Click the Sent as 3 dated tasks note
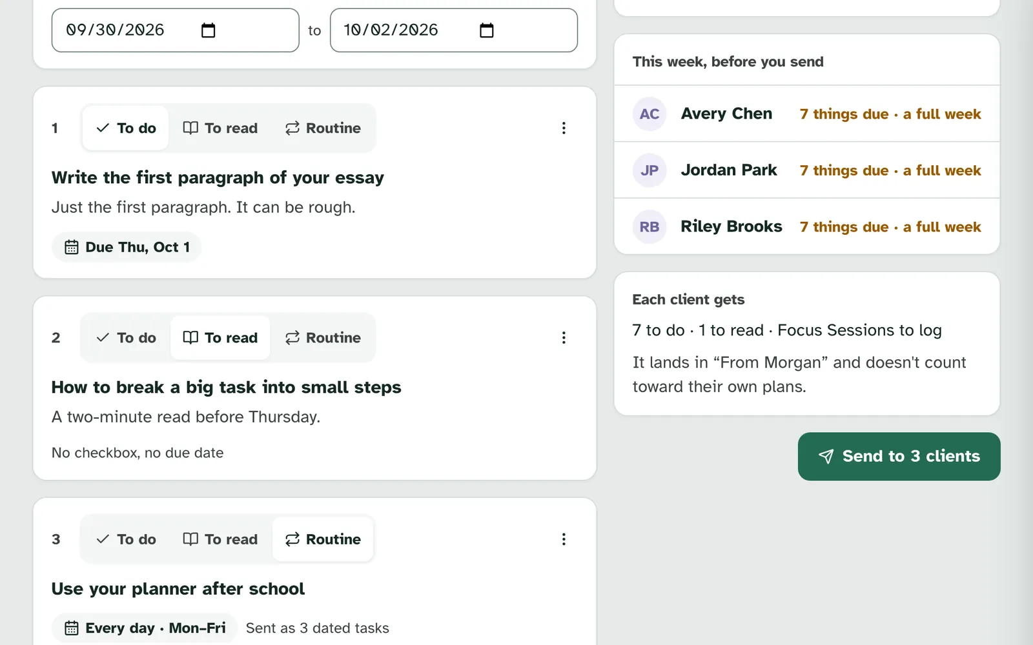 (318, 628)
